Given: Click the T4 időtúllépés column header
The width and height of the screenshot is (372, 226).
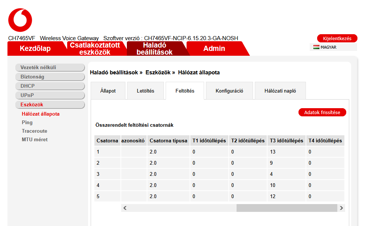Looking at the screenshot, I should click(x=325, y=141).
